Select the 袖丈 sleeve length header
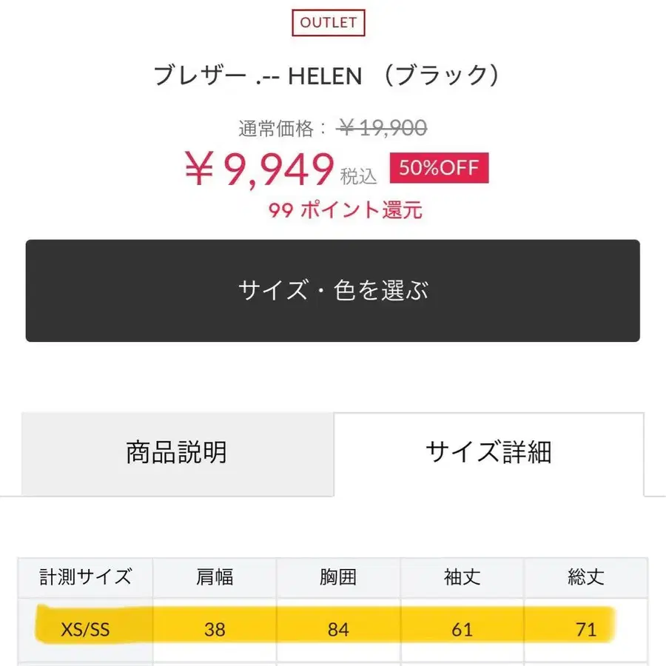 462,578
